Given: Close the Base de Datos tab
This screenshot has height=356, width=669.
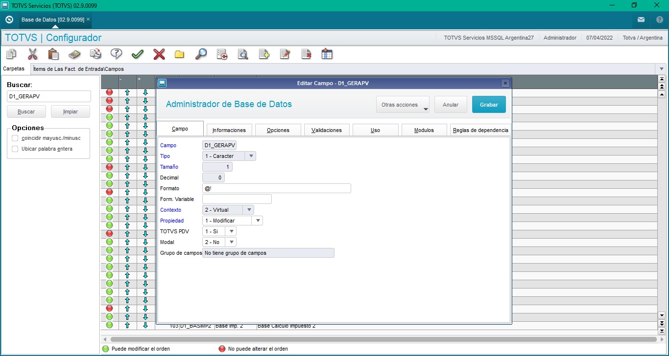Looking at the screenshot, I should click(x=88, y=20).
